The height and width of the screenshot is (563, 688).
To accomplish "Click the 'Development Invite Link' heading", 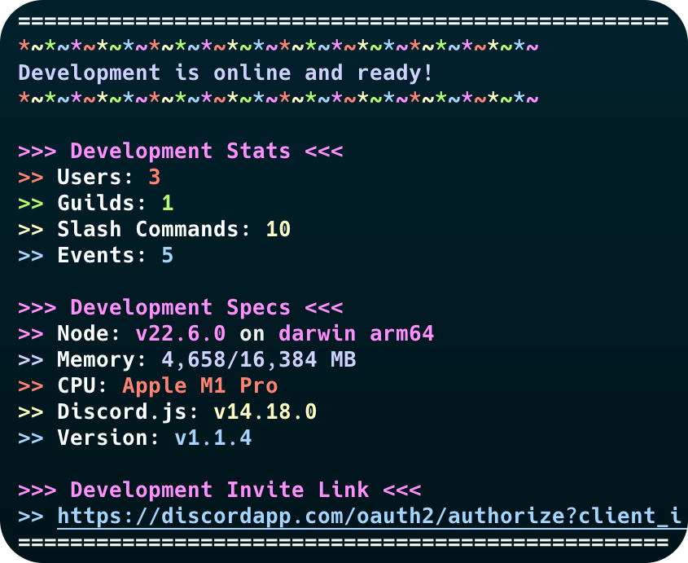I will coord(219,490).
